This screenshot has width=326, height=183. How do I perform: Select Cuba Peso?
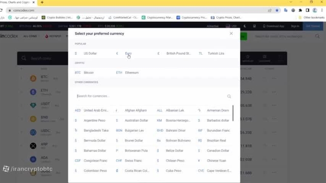173,171
